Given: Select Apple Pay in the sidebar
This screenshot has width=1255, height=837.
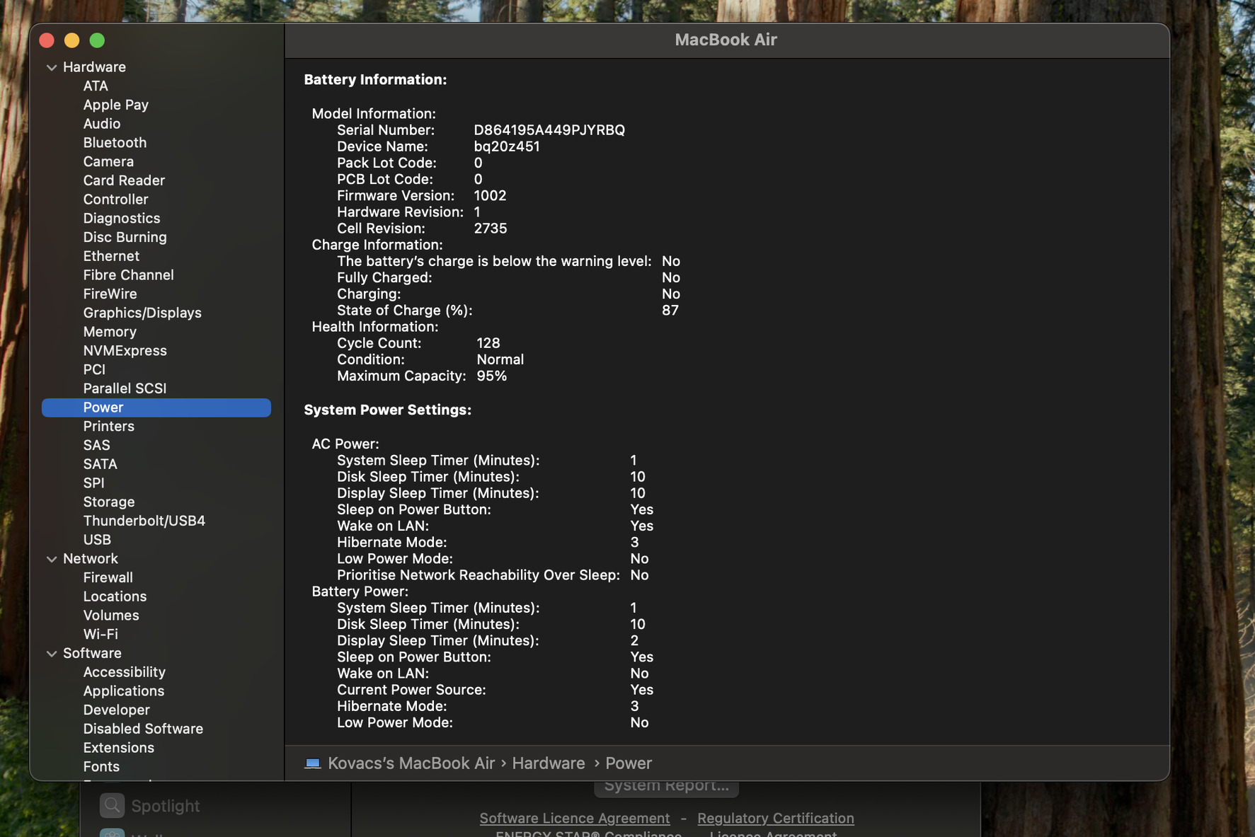Looking at the screenshot, I should [x=116, y=105].
